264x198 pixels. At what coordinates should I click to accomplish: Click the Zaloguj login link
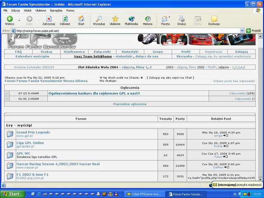(x=241, y=52)
